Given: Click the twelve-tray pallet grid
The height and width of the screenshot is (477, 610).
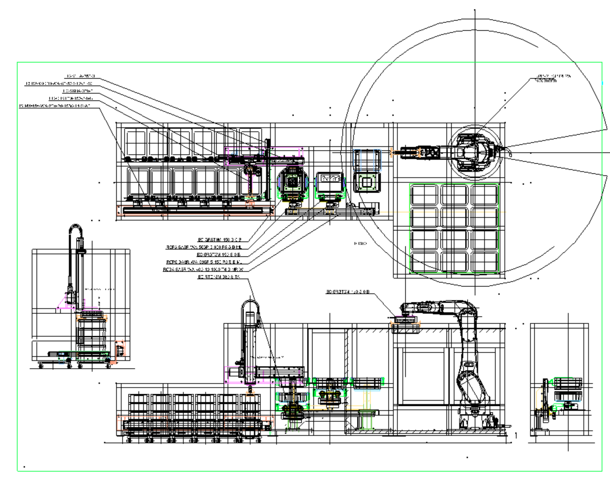Looking at the screenshot, I should coord(455,228).
